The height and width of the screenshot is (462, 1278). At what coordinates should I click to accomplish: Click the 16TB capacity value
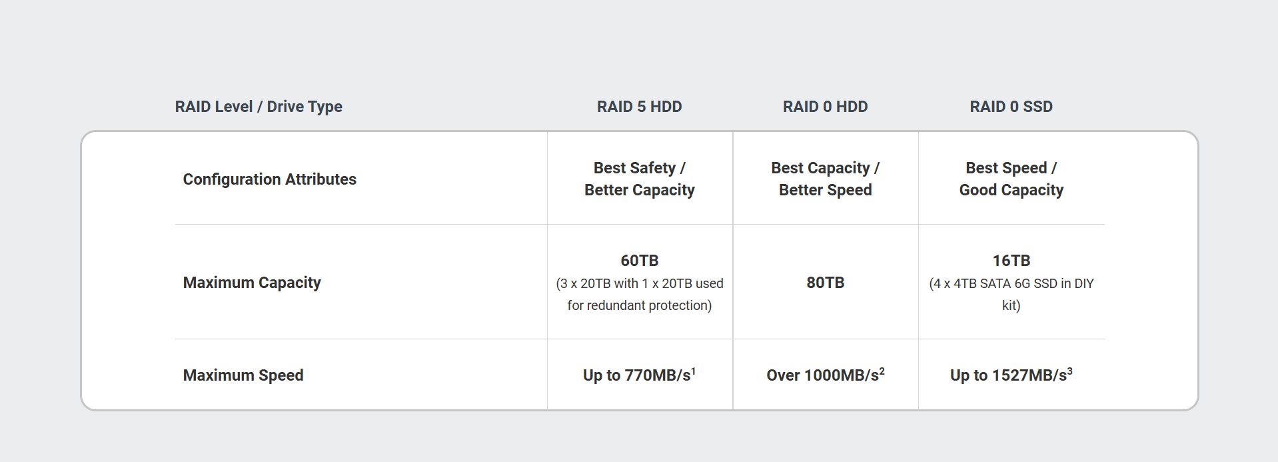[x=1011, y=261]
